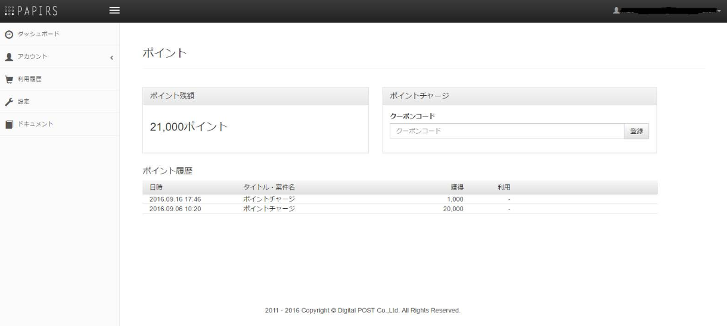Select 設定 from the sidebar

coord(24,102)
